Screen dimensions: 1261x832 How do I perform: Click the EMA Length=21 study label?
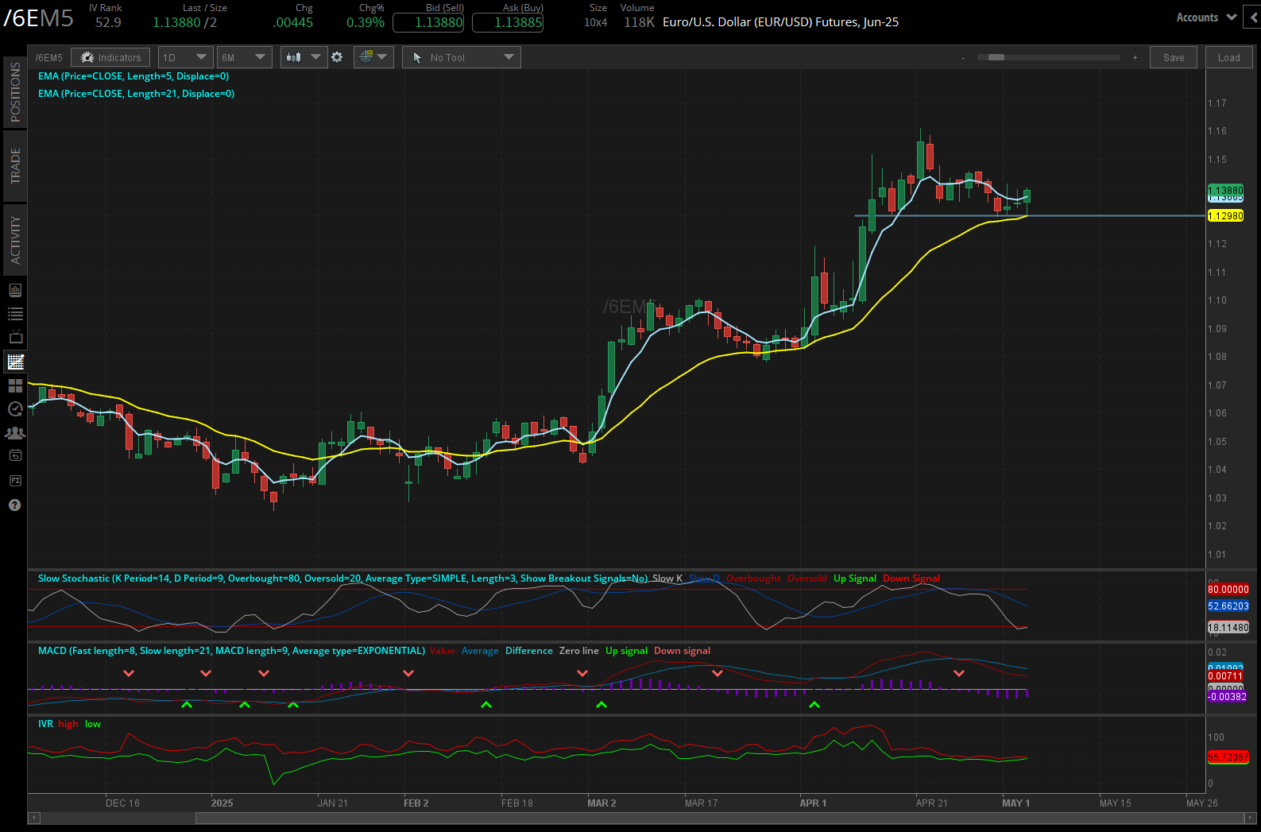136,94
